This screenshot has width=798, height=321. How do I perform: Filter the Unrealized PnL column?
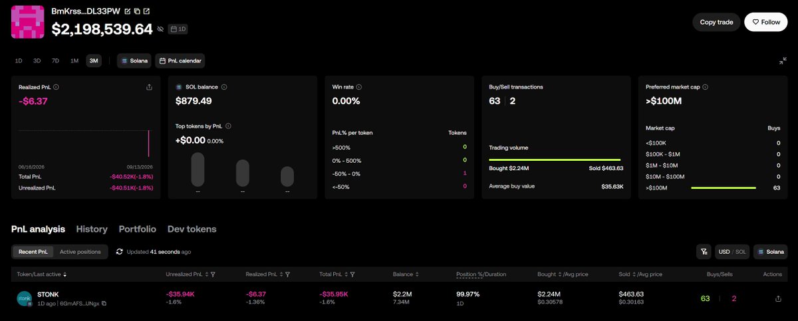213,274
